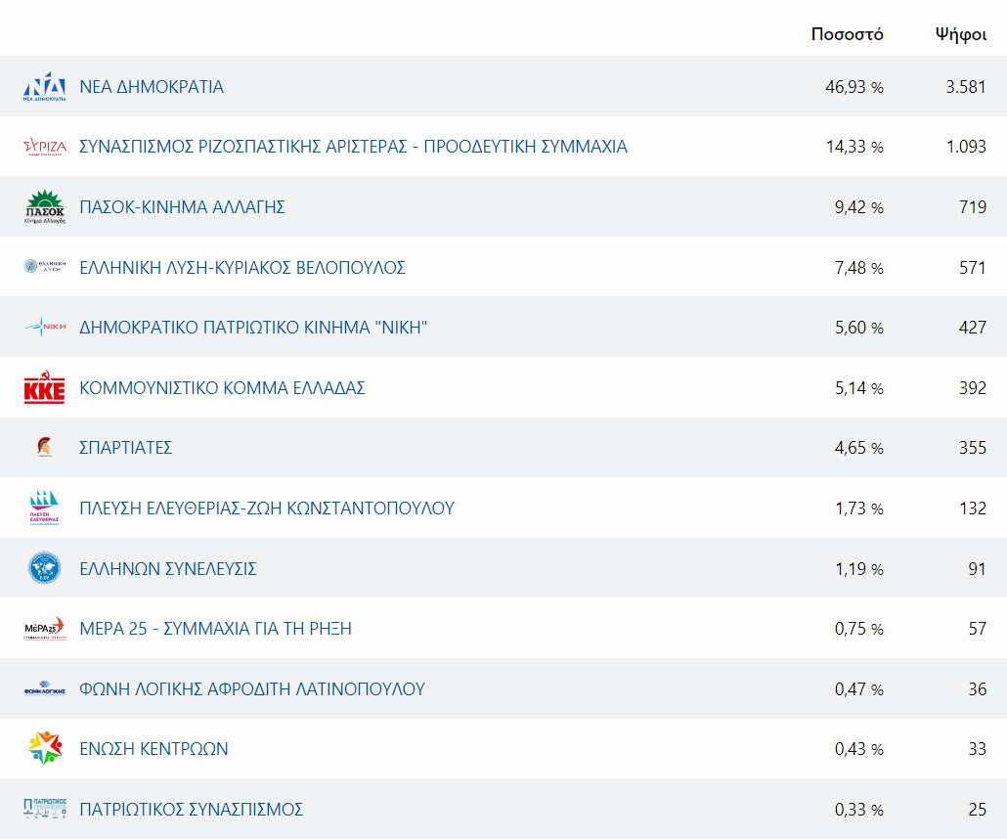Click the Ψήφοι column header

pyautogui.click(x=961, y=34)
